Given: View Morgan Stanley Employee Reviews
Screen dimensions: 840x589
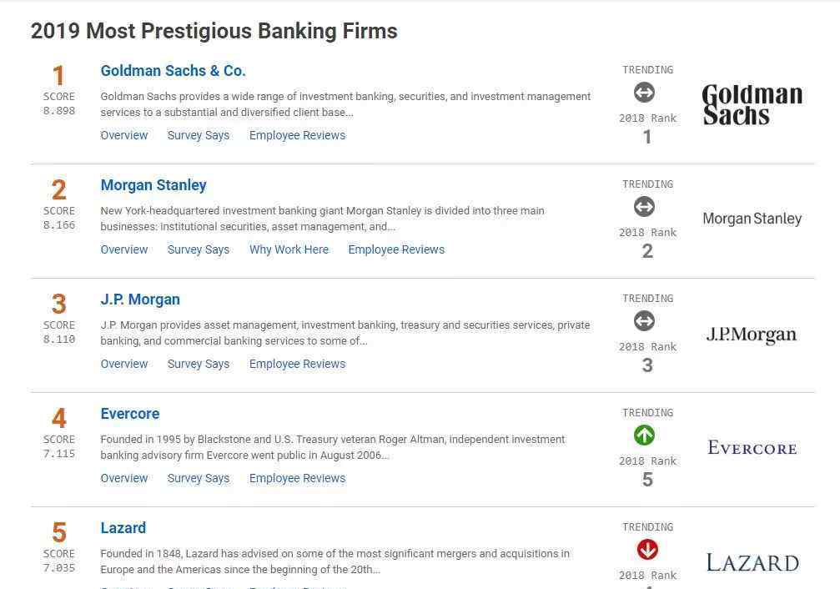Looking at the screenshot, I should click(x=396, y=249).
